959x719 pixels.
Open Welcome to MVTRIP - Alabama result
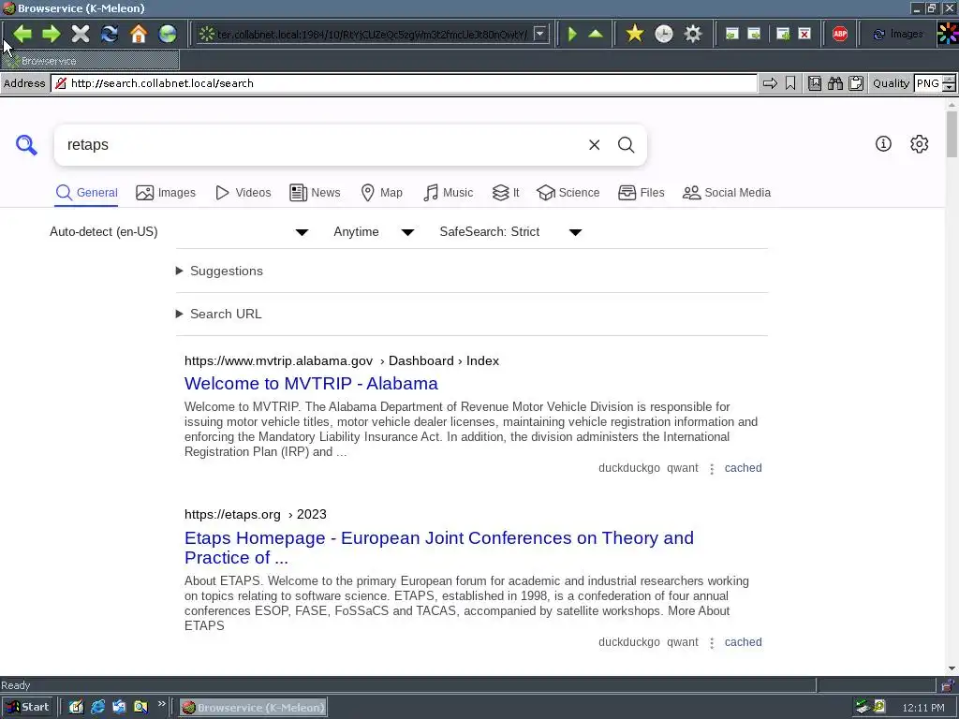311,383
